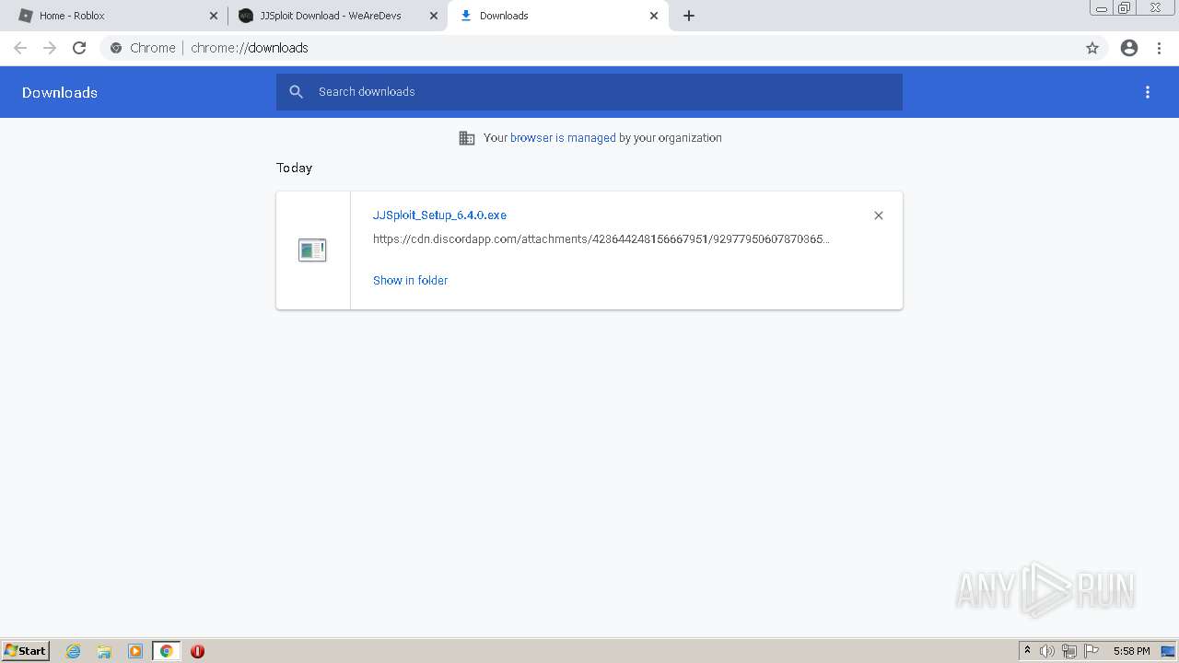Open a new tab with plus button
Image resolution: width=1179 pixels, height=663 pixels.
pos(689,16)
